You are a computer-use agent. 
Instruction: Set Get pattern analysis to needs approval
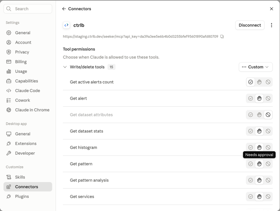(259, 180)
